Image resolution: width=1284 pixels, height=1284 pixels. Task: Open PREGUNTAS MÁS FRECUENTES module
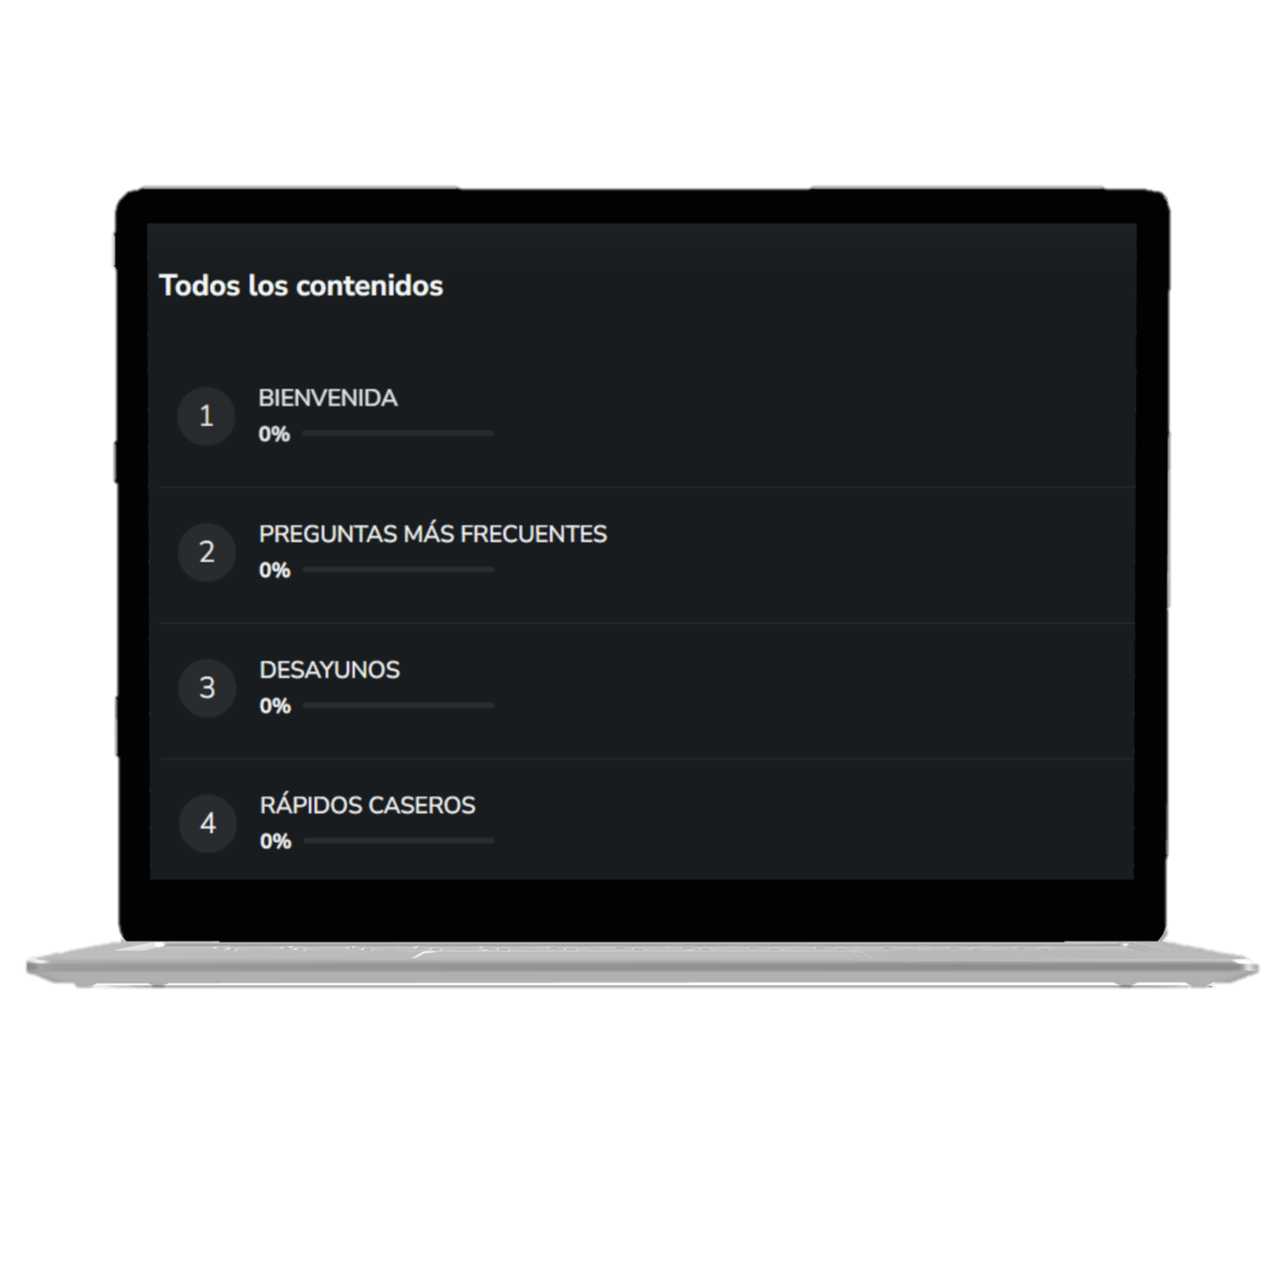pos(433,534)
